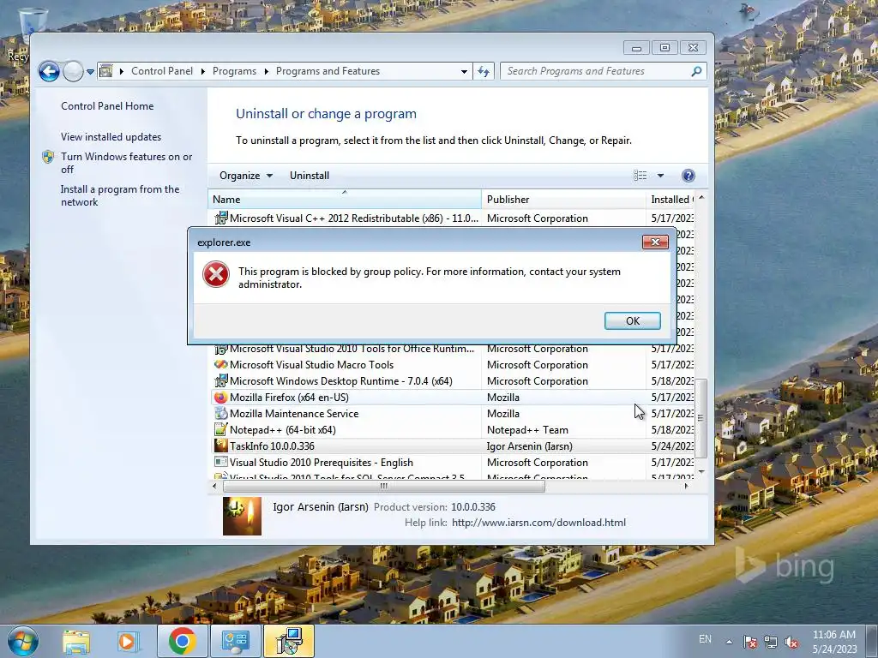Screen dimensions: 878x658
Task: Open Control Panel Home link
Action: [x=107, y=105]
